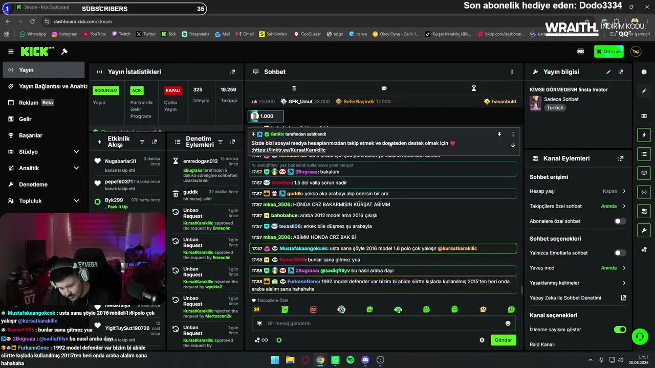Send message with Gönder button
Screen dimensions: 655x368
point(503,340)
